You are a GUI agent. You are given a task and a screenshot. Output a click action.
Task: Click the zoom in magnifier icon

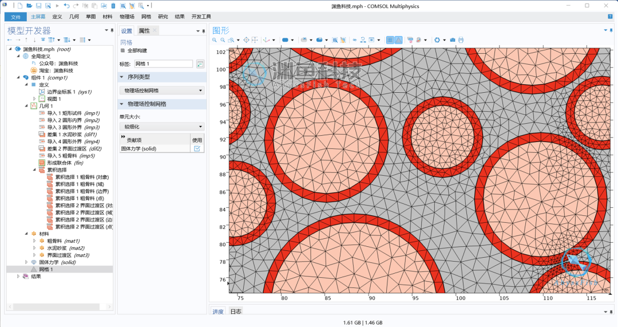click(x=215, y=40)
